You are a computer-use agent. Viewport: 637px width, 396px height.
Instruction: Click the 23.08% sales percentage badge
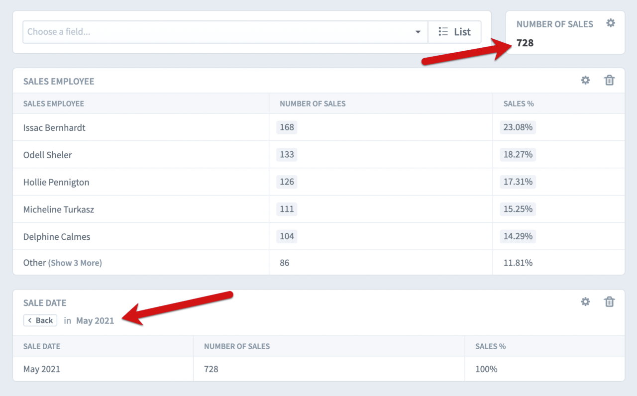pyautogui.click(x=518, y=127)
